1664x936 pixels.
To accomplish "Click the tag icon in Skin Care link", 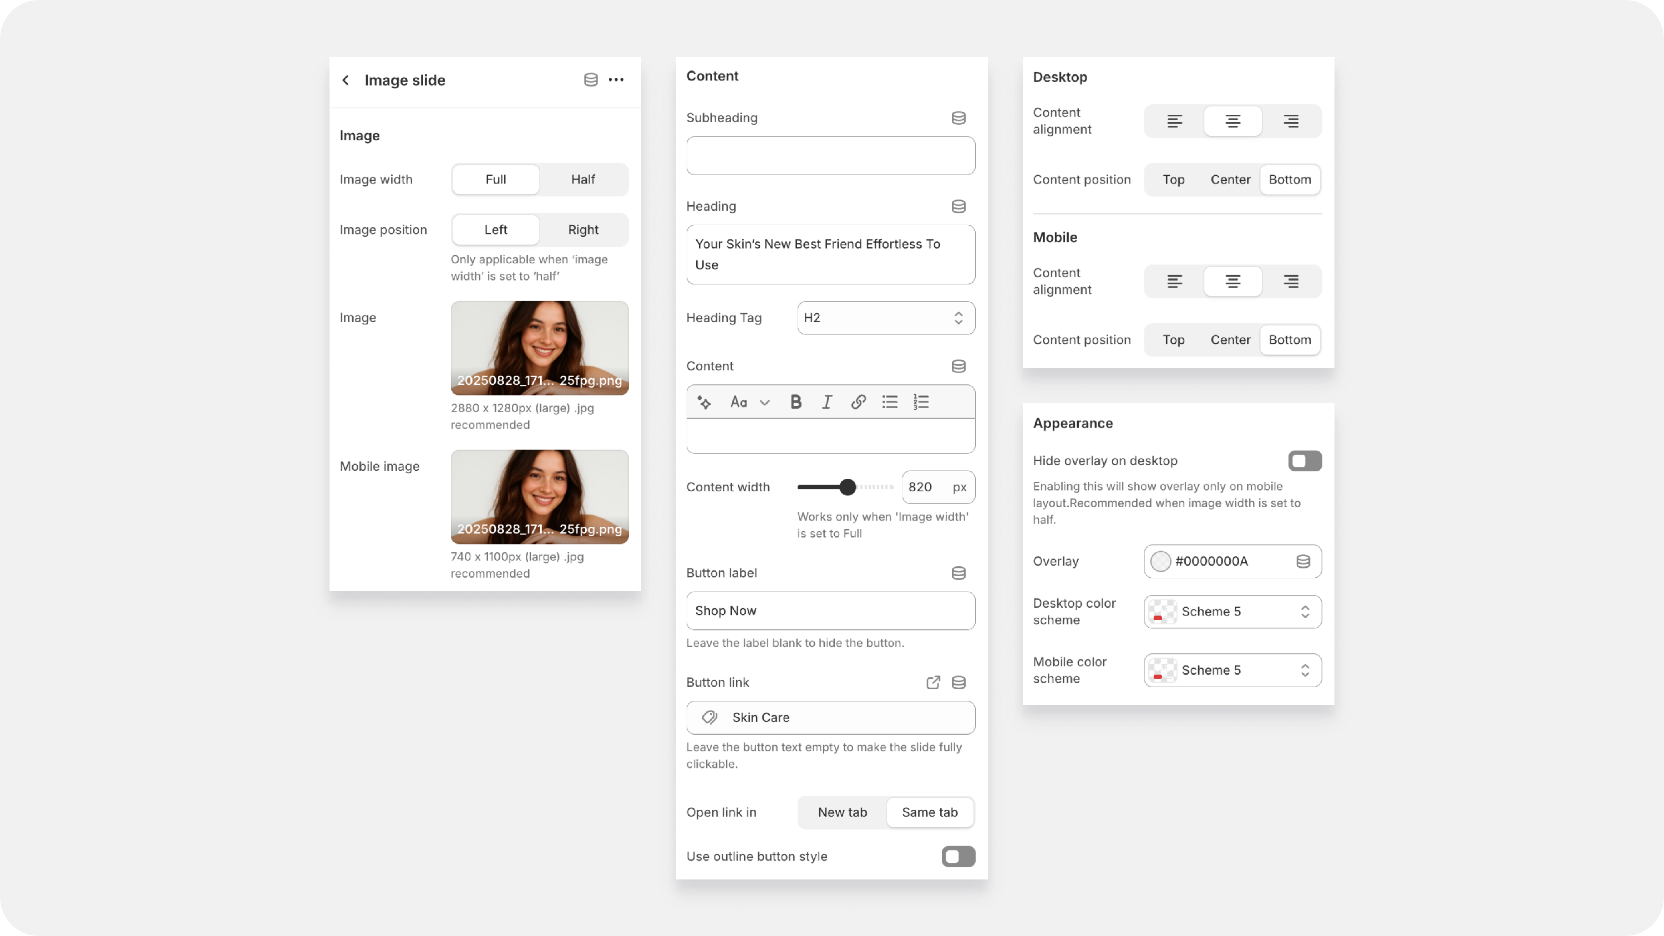I will coord(710,718).
